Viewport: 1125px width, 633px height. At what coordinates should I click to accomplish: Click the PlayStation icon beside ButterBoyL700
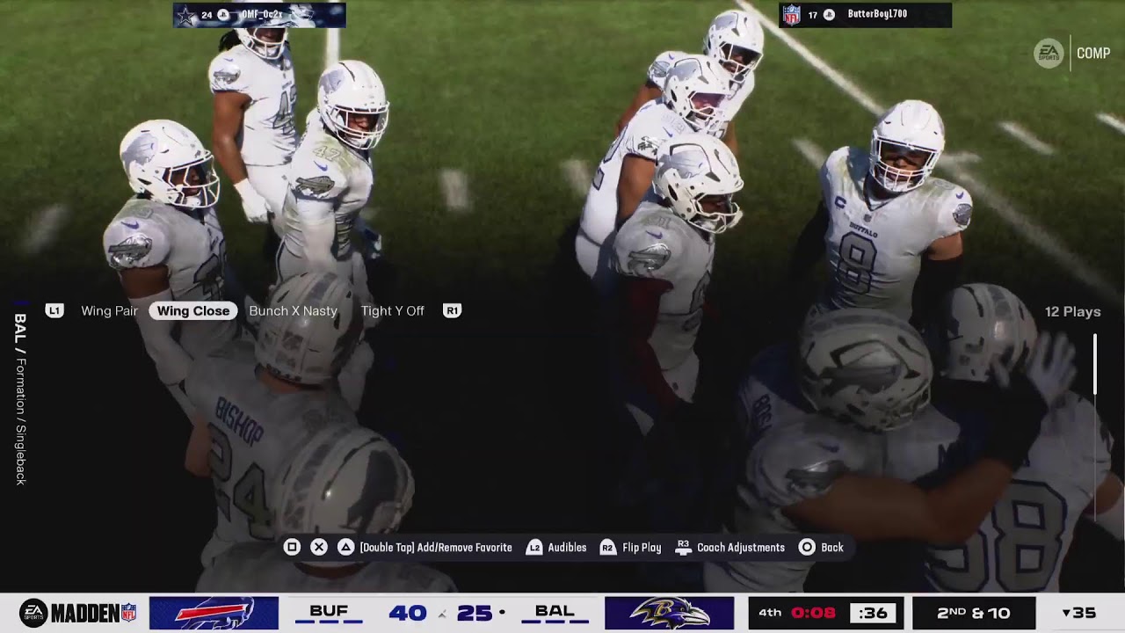(x=829, y=15)
